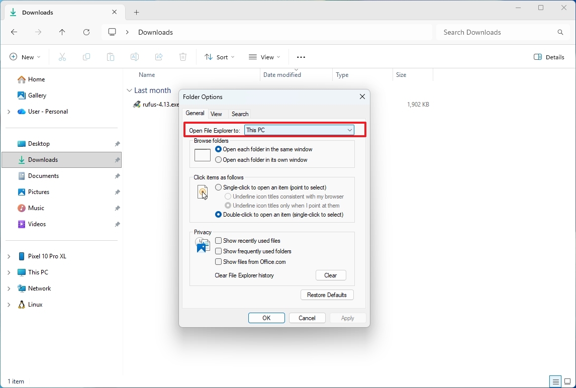Click the Clear button to erase Explorer history
The width and height of the screenshot is (576, 388).
click(330, 275)
